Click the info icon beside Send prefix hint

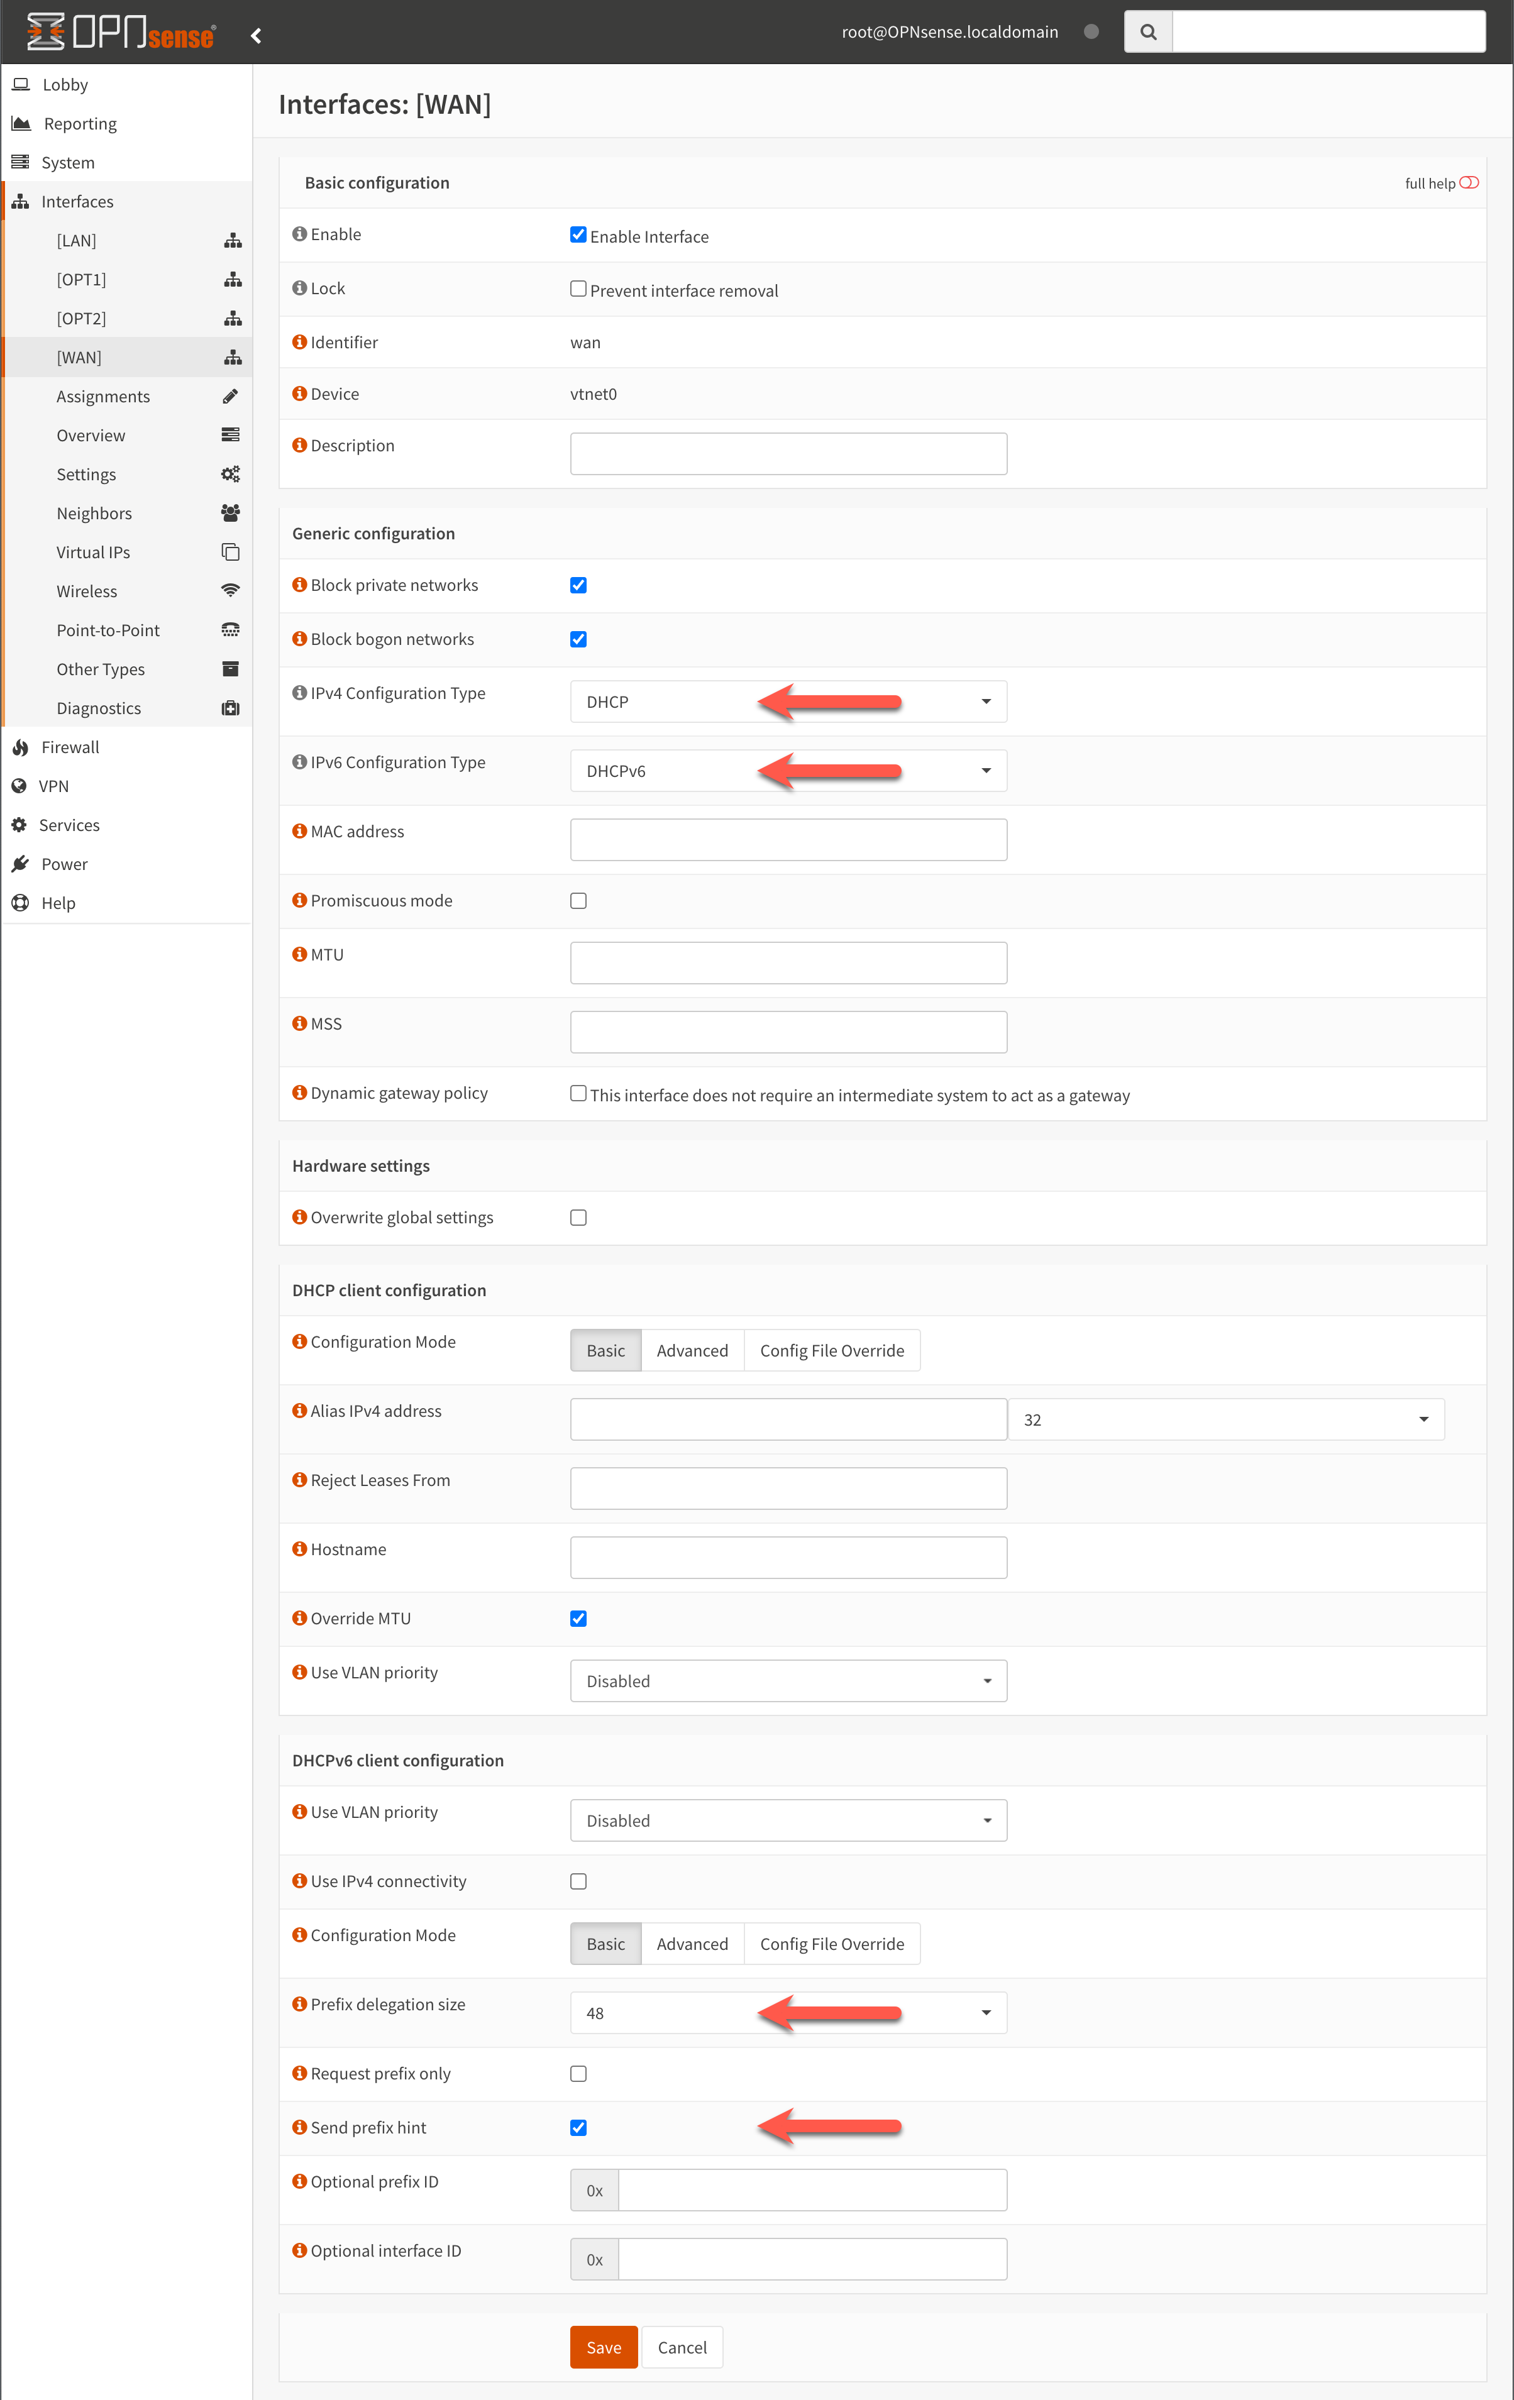(299, 2127)
